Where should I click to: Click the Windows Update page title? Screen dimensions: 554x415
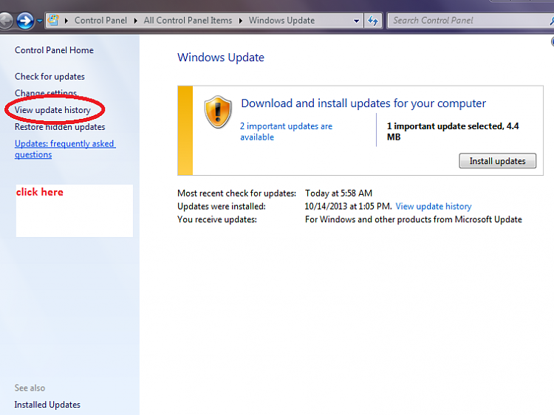click(221, 57)
